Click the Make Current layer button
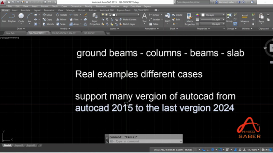Viewport: 273px width, 153px height. click(x=128, y=20)
